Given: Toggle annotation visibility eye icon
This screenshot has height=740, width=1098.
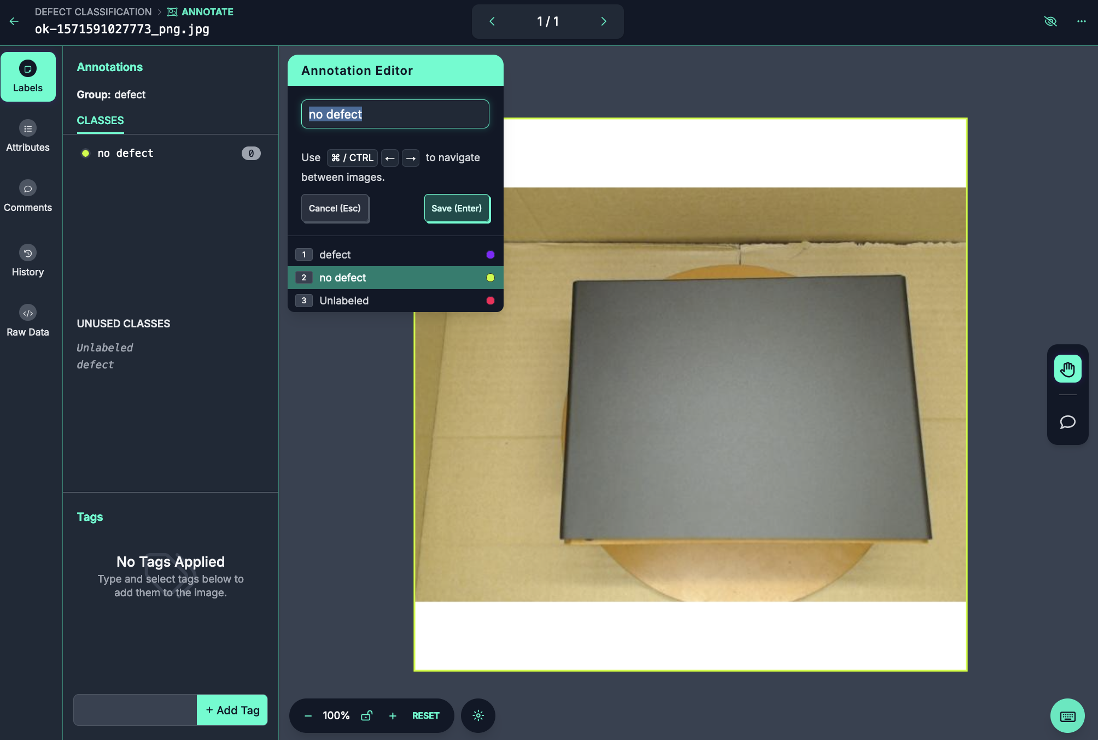Looking at the screenshot, I should point(1050,21).
